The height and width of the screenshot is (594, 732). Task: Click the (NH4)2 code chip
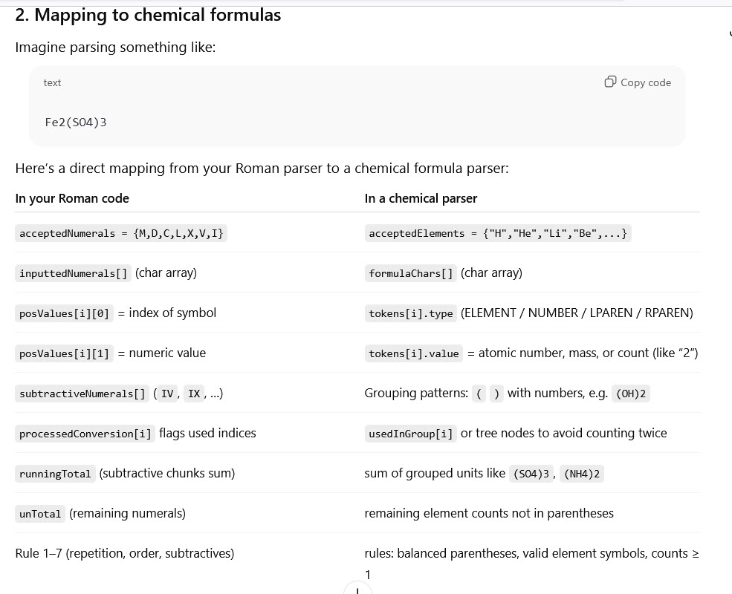tap(582, 474)
